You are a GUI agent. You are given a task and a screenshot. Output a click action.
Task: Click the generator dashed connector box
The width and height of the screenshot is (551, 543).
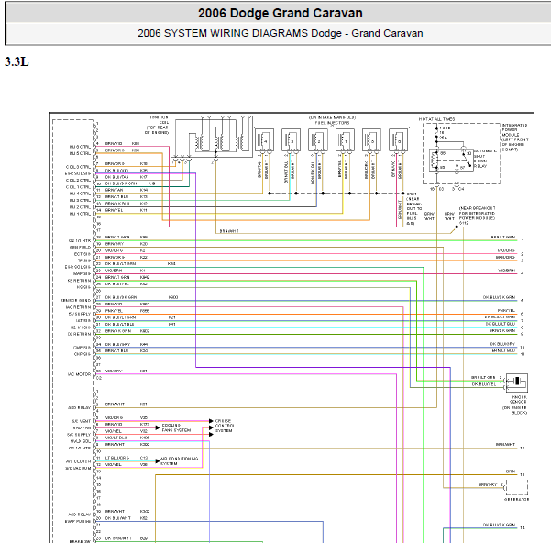pyautogui.click(x=516, y=487)
